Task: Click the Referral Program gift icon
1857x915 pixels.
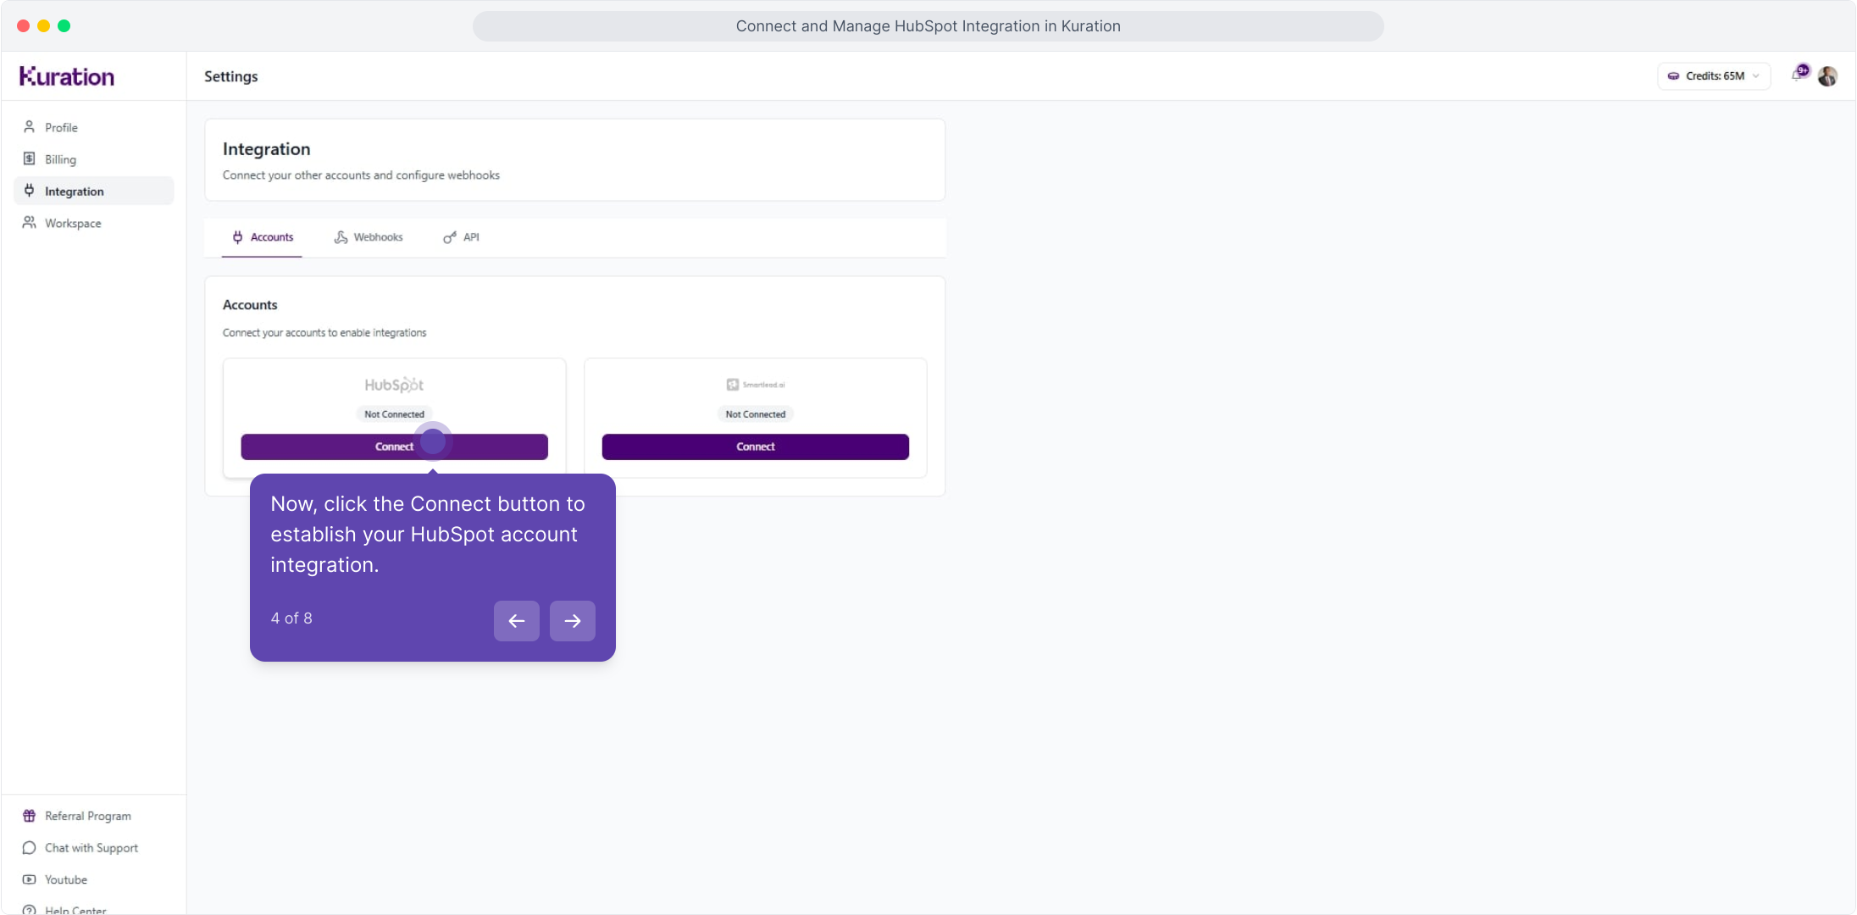Action: coord(30,816)
